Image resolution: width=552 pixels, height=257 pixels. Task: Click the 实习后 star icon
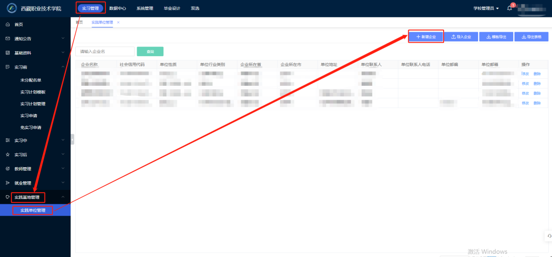(x=8, y=155)
